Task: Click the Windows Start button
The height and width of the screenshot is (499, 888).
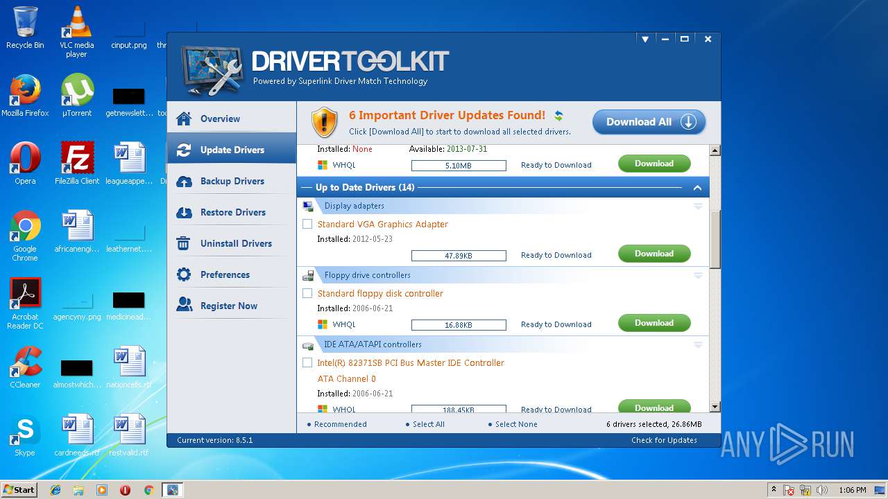Action: (19, 489)
